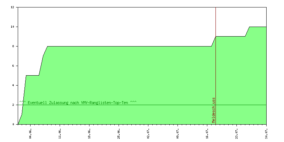Click the x-axis date label '02.07.'
284x142 pixels.
click(x=148, y=133)
